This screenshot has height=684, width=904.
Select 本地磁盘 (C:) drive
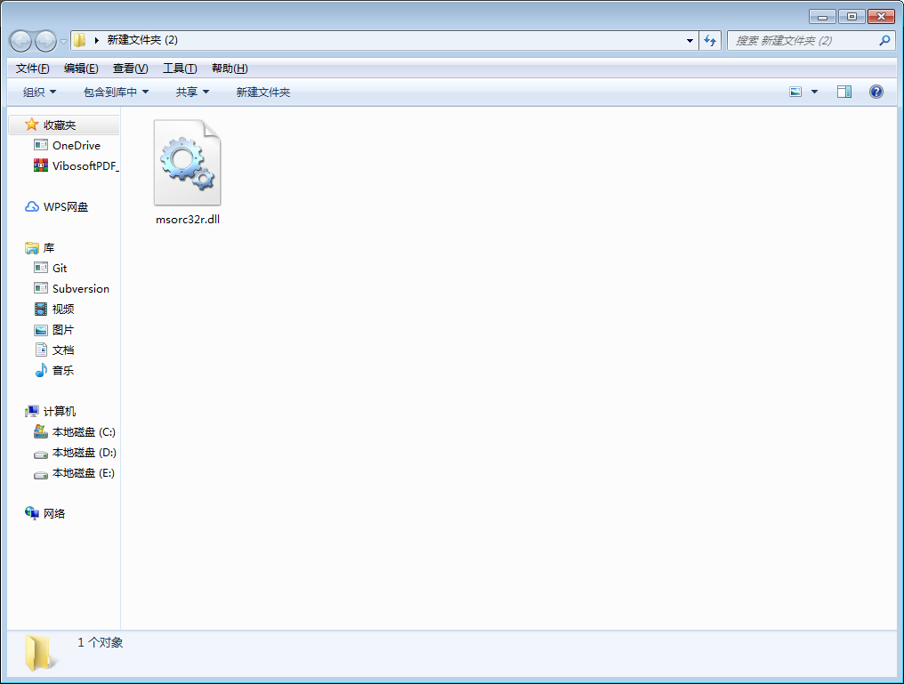click(84, 432)
